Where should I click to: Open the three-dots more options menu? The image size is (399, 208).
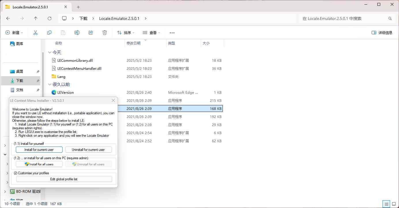[172, 33]
